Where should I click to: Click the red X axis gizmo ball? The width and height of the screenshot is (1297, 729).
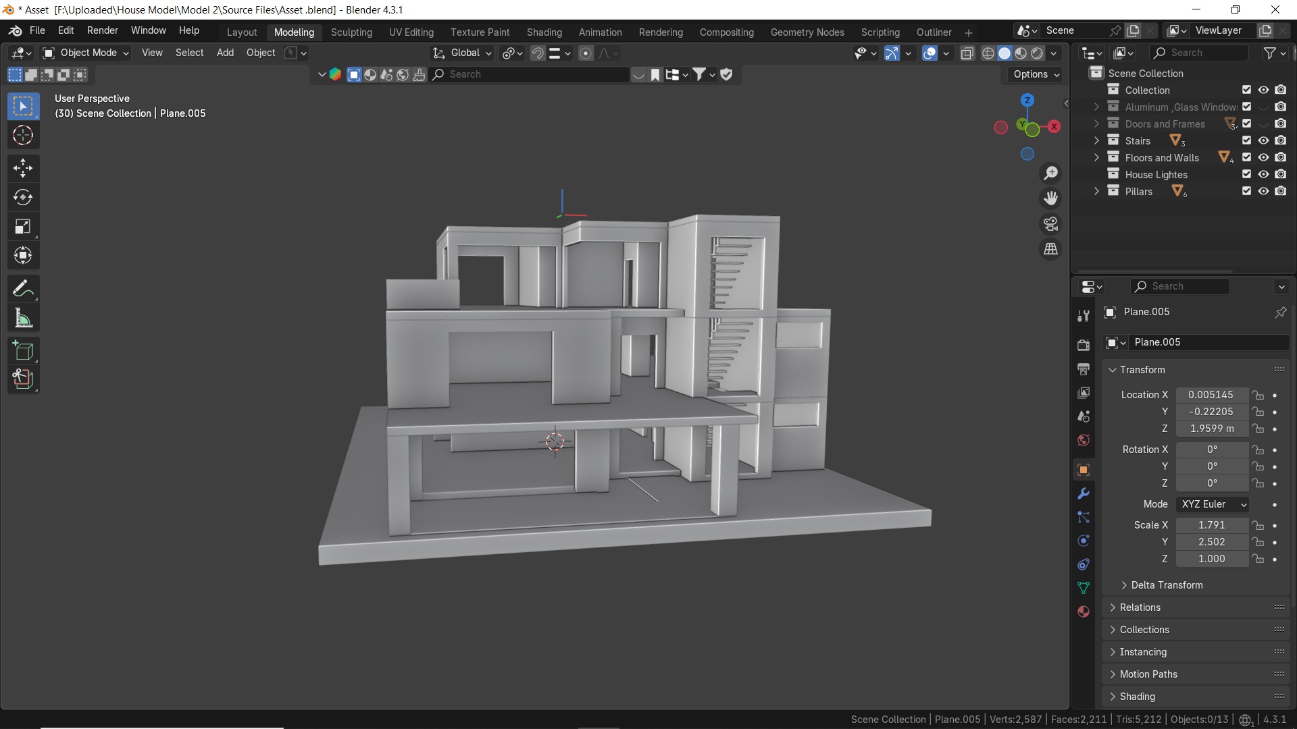pos(1054,127)
